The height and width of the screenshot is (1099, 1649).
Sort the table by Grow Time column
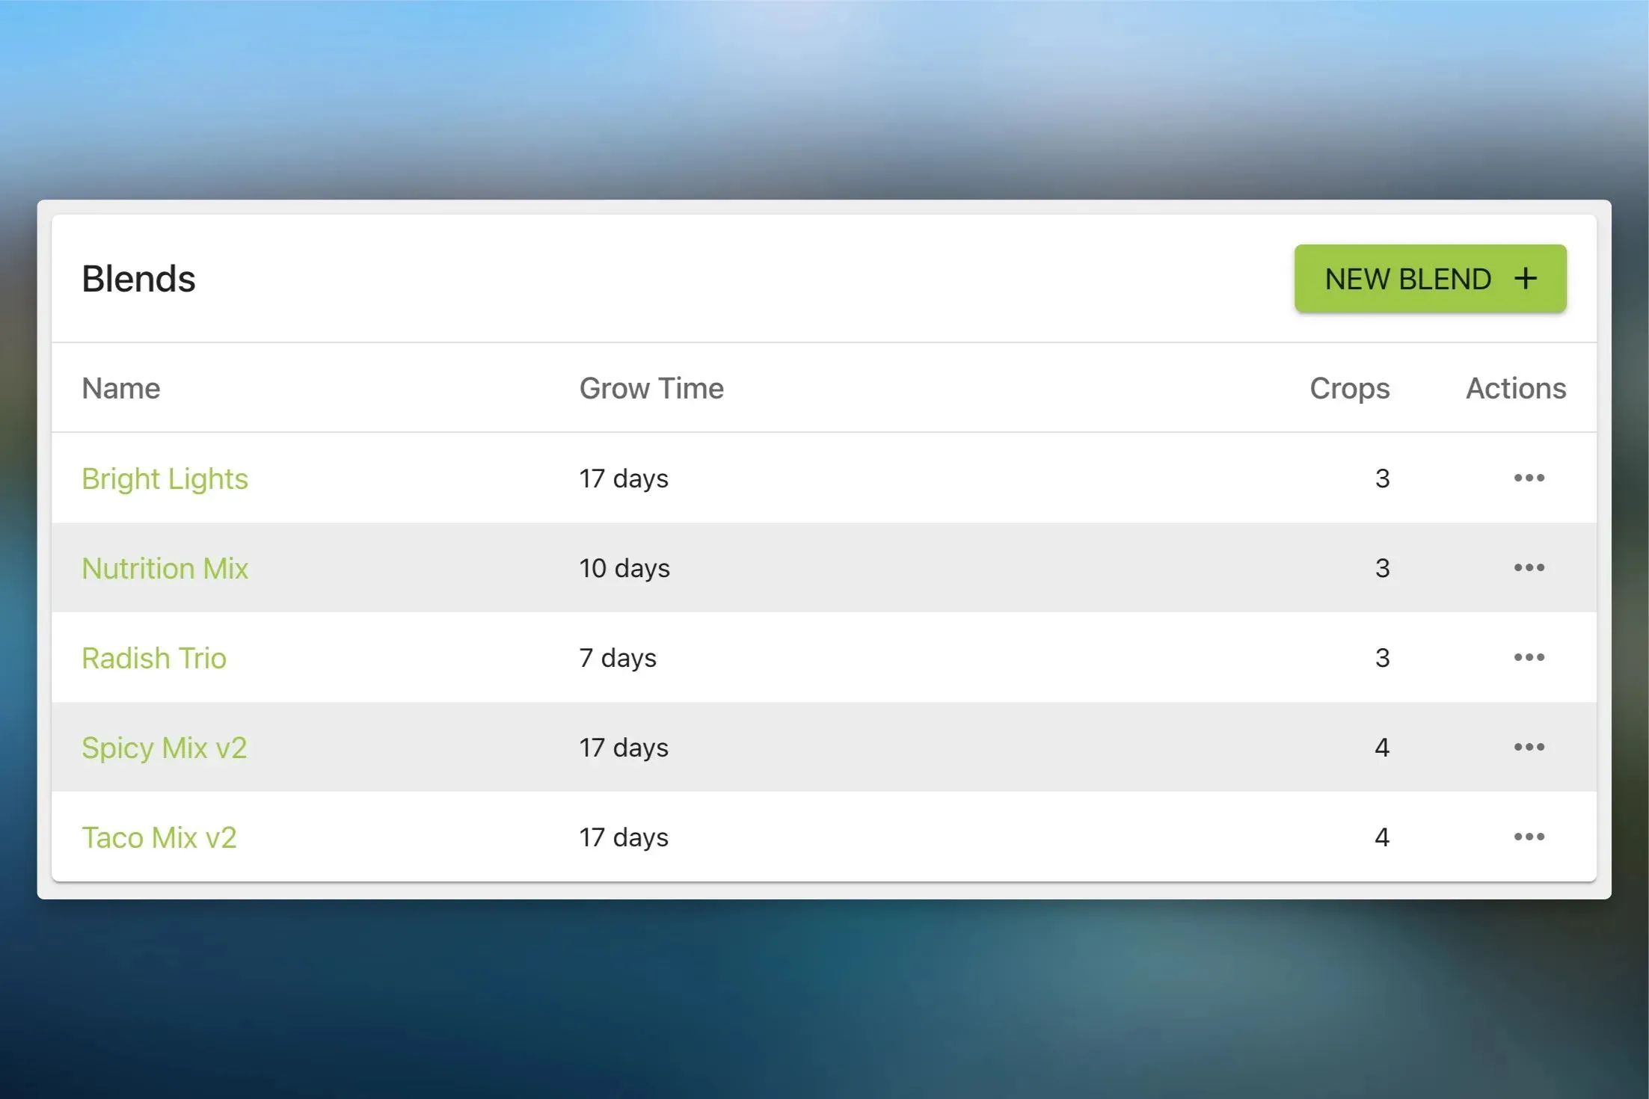(651, 388)
